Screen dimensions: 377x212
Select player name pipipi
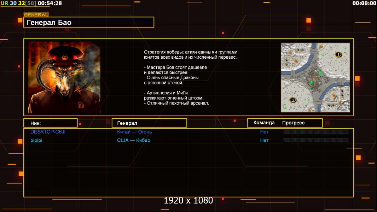coord(36,140)
